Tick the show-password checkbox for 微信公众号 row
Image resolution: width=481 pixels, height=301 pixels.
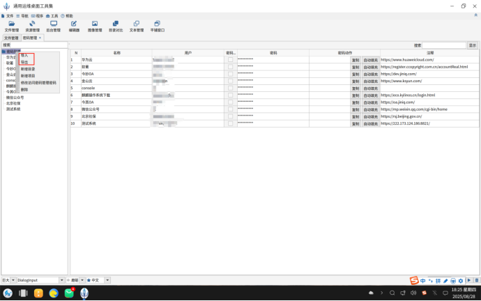click(x=230, y=109)
